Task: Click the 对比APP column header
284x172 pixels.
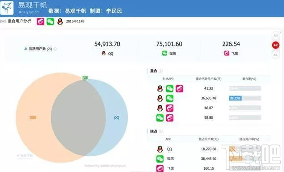Action: 168,79
